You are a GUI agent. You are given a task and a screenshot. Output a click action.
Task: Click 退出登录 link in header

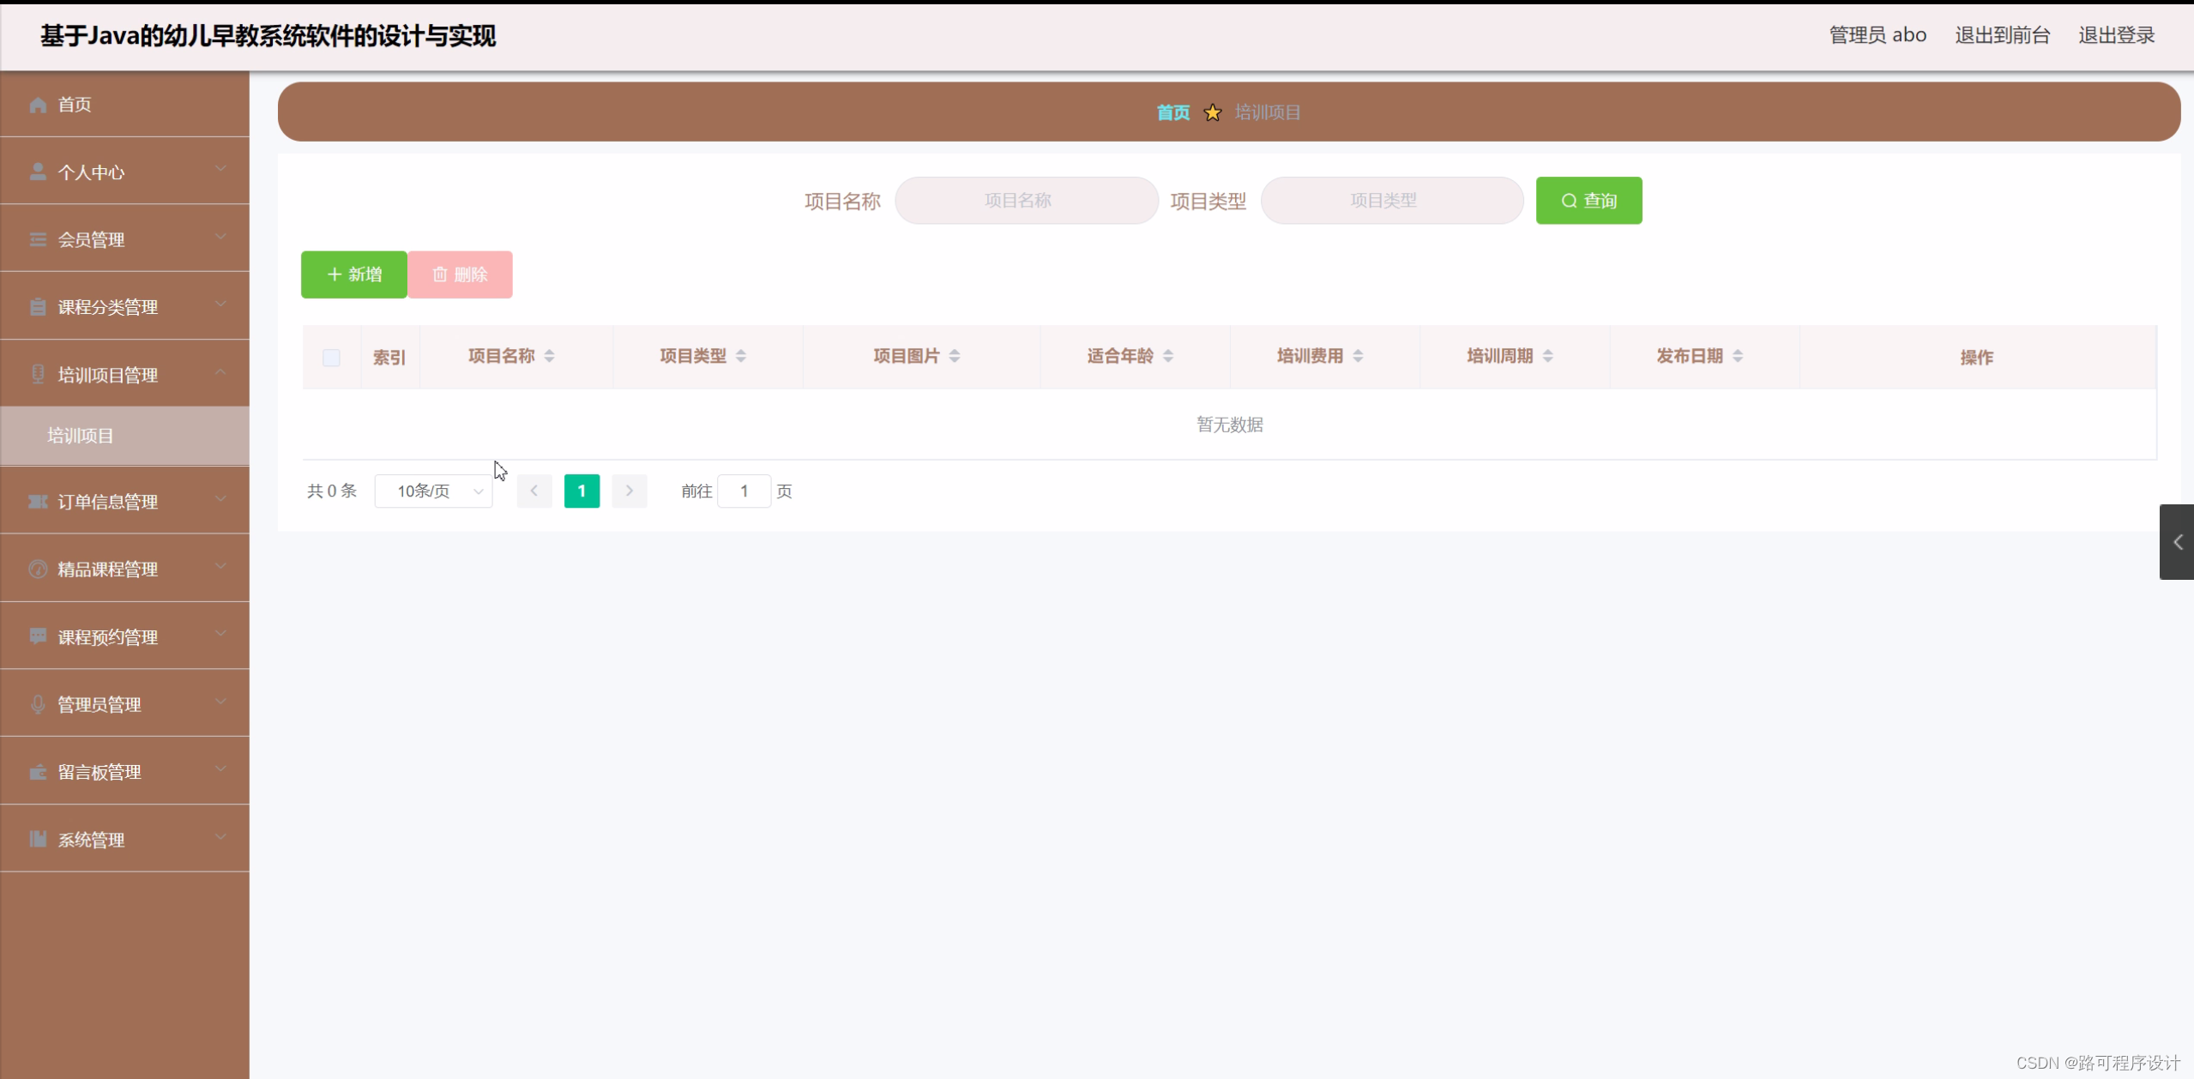coord(2116,35)
